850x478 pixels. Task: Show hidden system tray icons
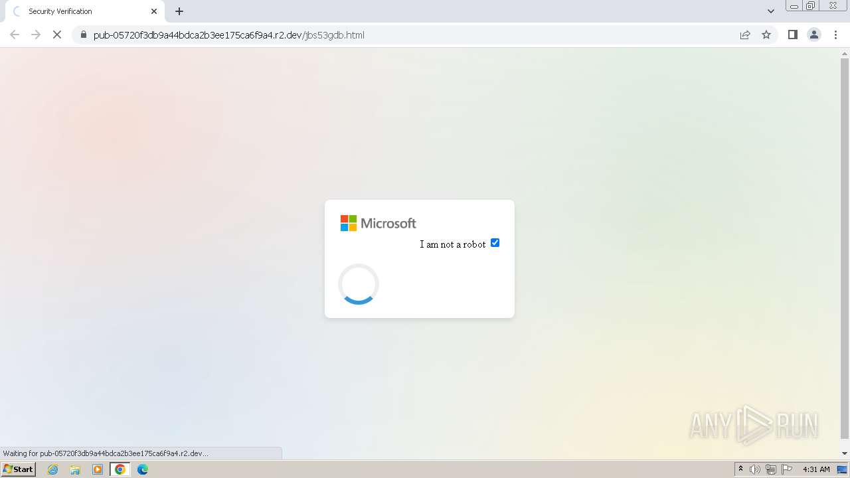(x=741, y=469)
